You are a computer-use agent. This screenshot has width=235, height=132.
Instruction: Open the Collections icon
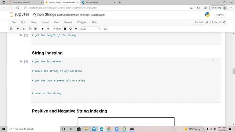tap(205, 8)
